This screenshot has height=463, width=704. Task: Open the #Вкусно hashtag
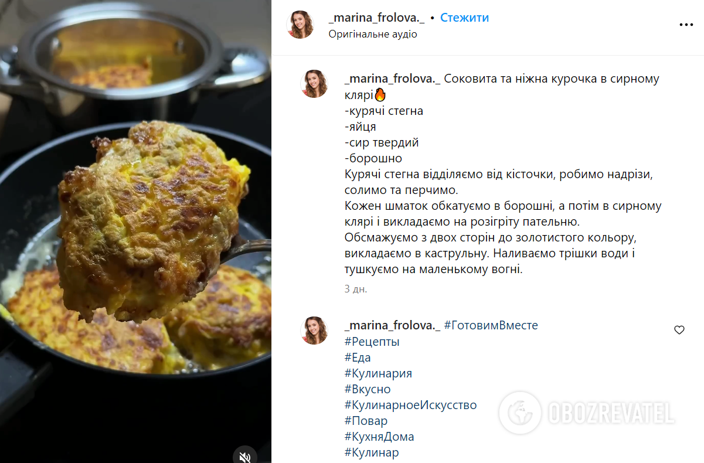(368, 389)
